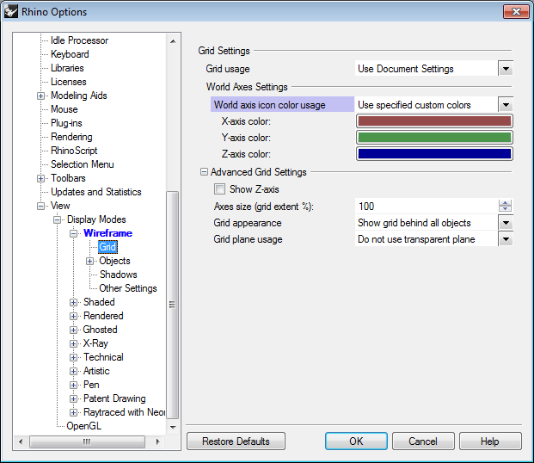Expand the Rendered display mode node
This screenshot has height=463, width=534.
[73, 316]
